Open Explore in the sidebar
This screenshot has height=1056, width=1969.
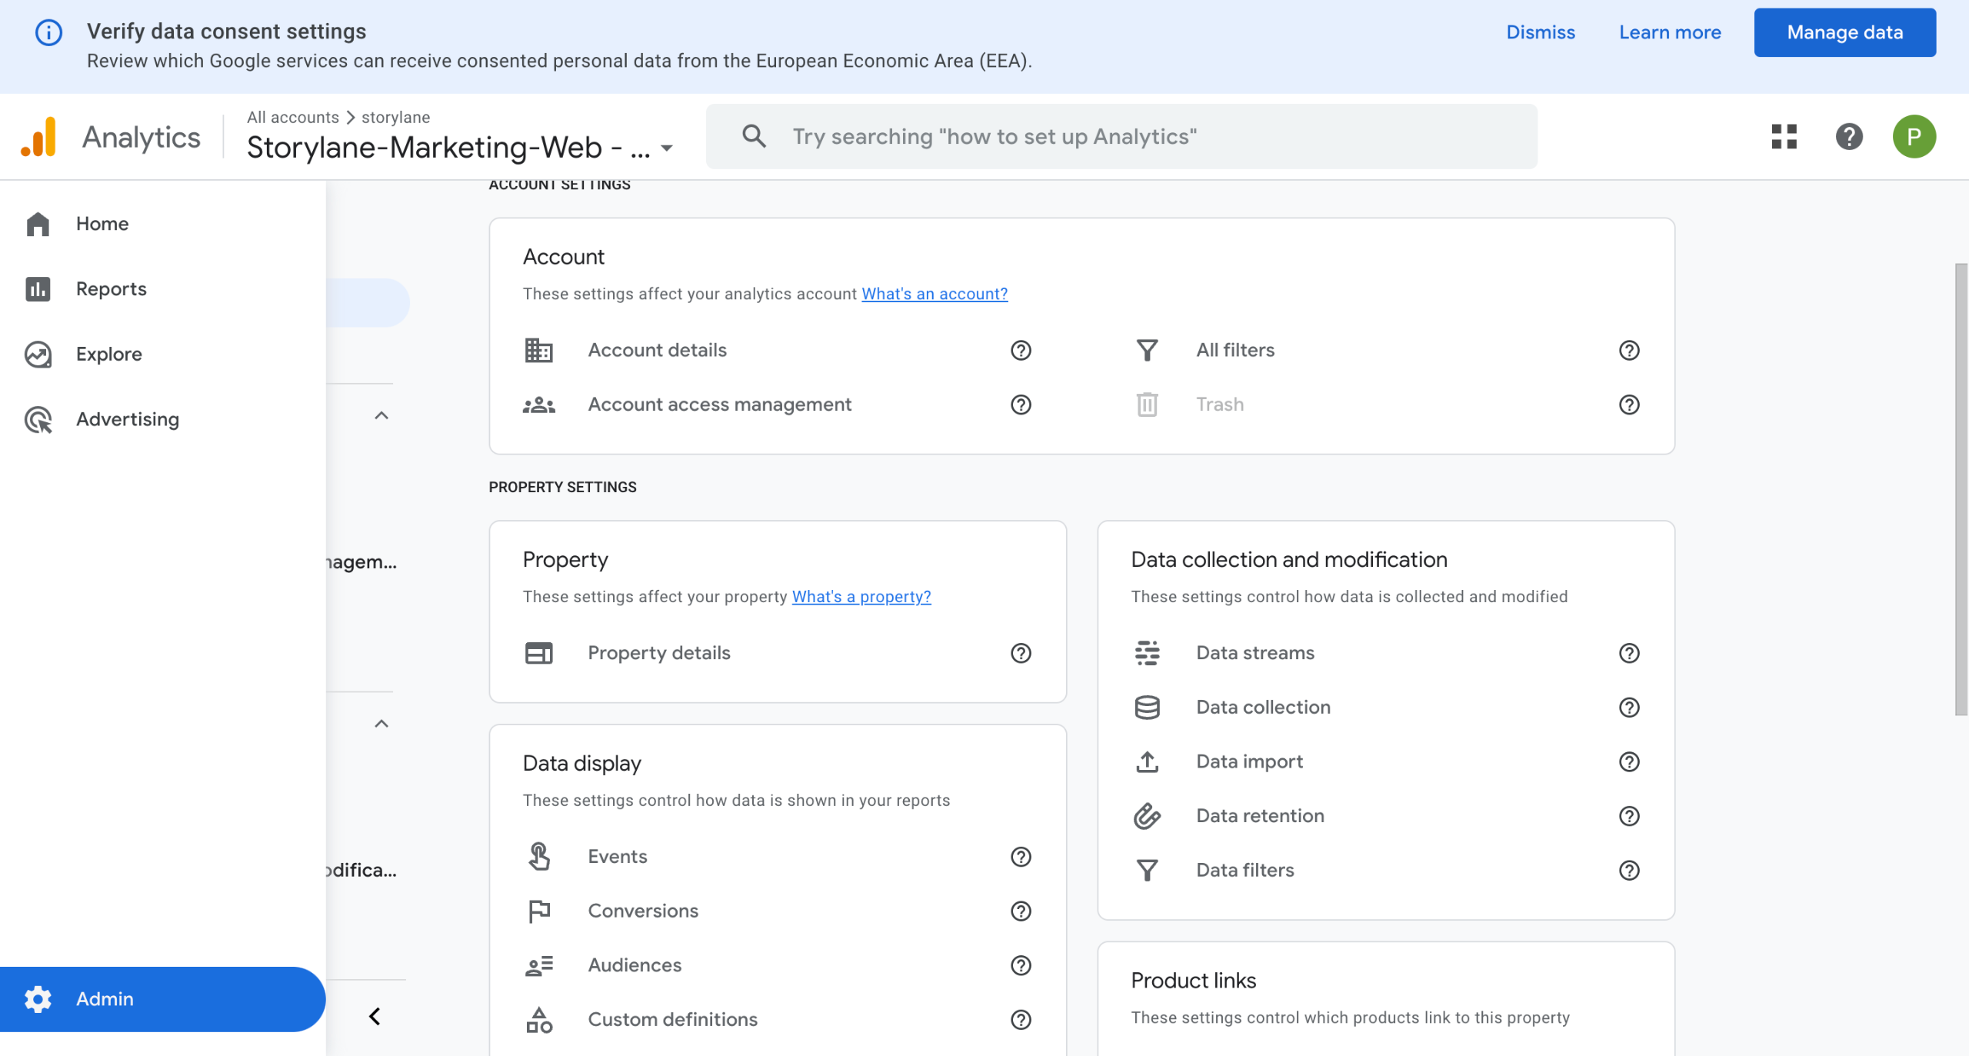click(163, 355)
